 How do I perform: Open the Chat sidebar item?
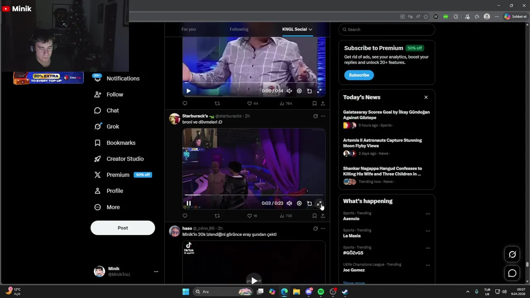[x=107, y=111]
